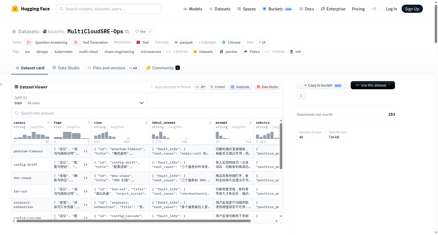Toggle the left sidebar table-of-contents icon
This screenshot has height=235, width=438.
pyautogui.click(x=1, y=84)
